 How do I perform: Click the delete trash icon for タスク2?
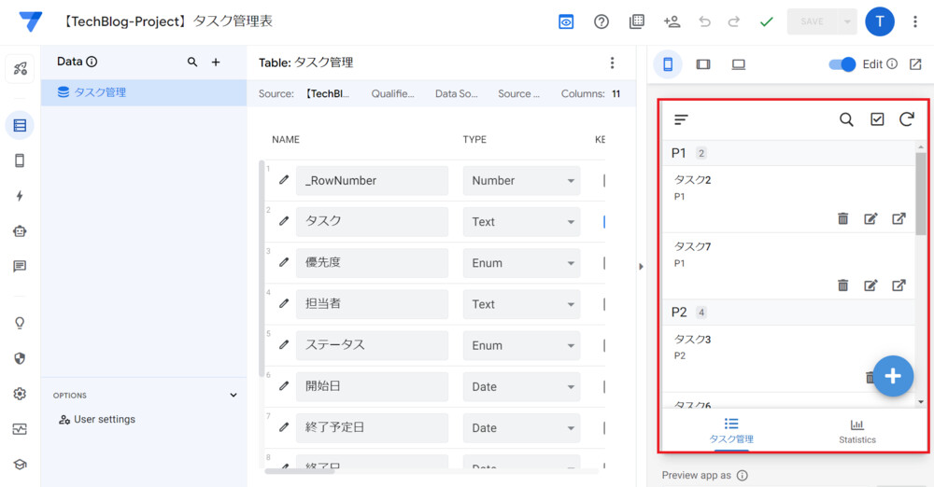842,218
